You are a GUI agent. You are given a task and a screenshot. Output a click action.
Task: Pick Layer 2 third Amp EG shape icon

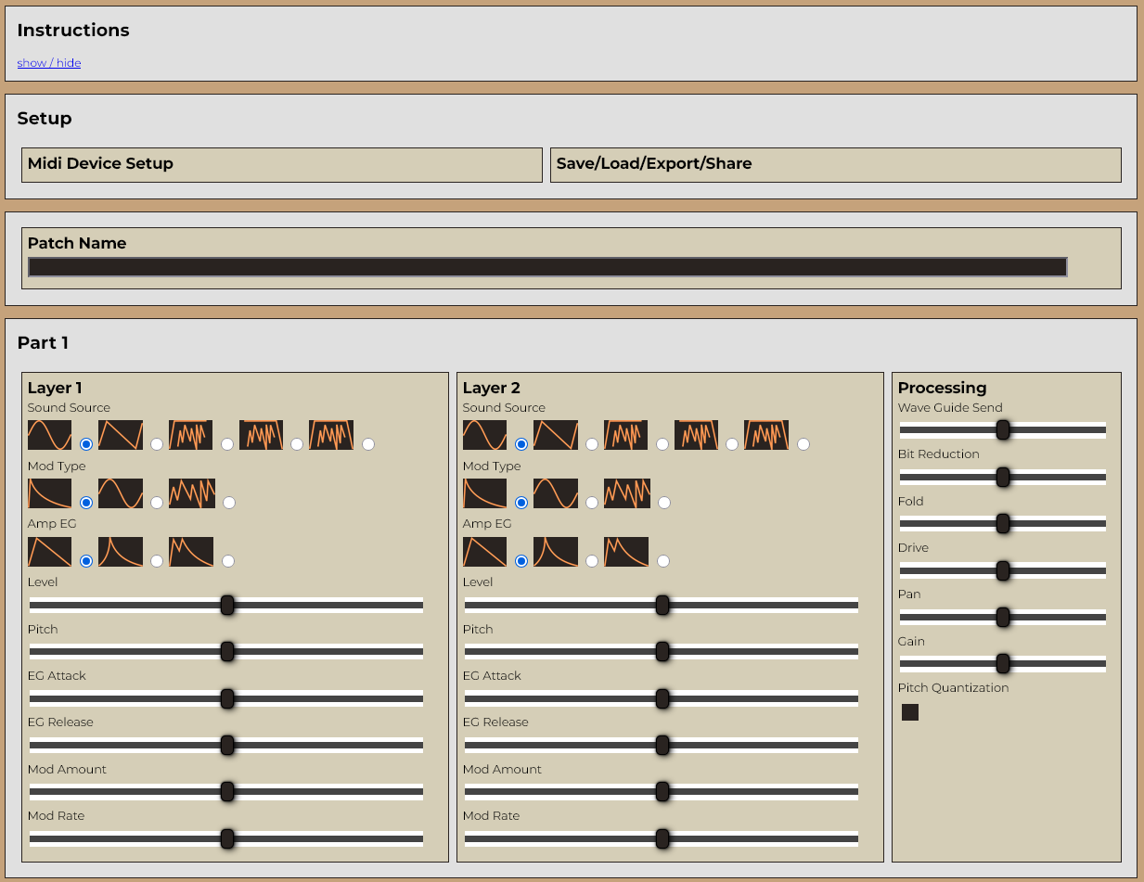tap(626, 552)
